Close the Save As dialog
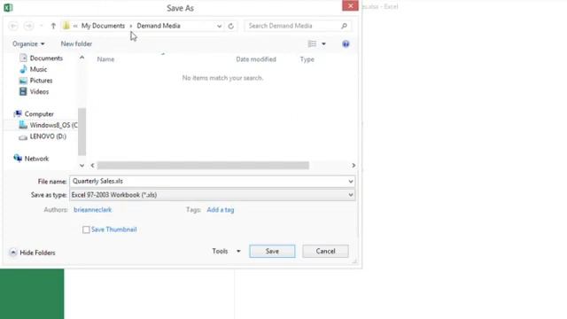Image resolution: width=567 pixels, height=319 pixels. (350, 5)
